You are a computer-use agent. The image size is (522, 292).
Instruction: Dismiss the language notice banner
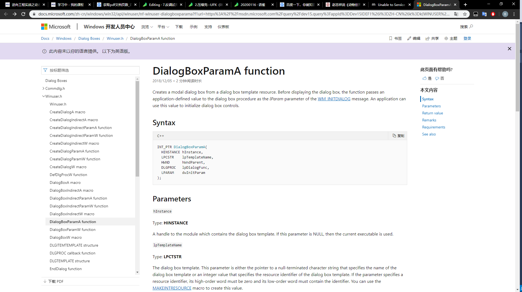509,49
